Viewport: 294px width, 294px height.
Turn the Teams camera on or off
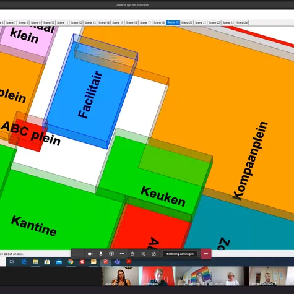90,254
